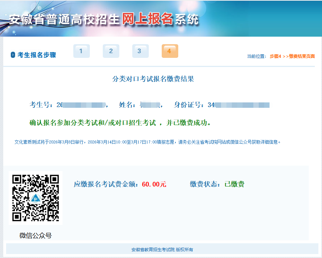Select step 1 in the registration steps bar

click(x=81, y=51)
